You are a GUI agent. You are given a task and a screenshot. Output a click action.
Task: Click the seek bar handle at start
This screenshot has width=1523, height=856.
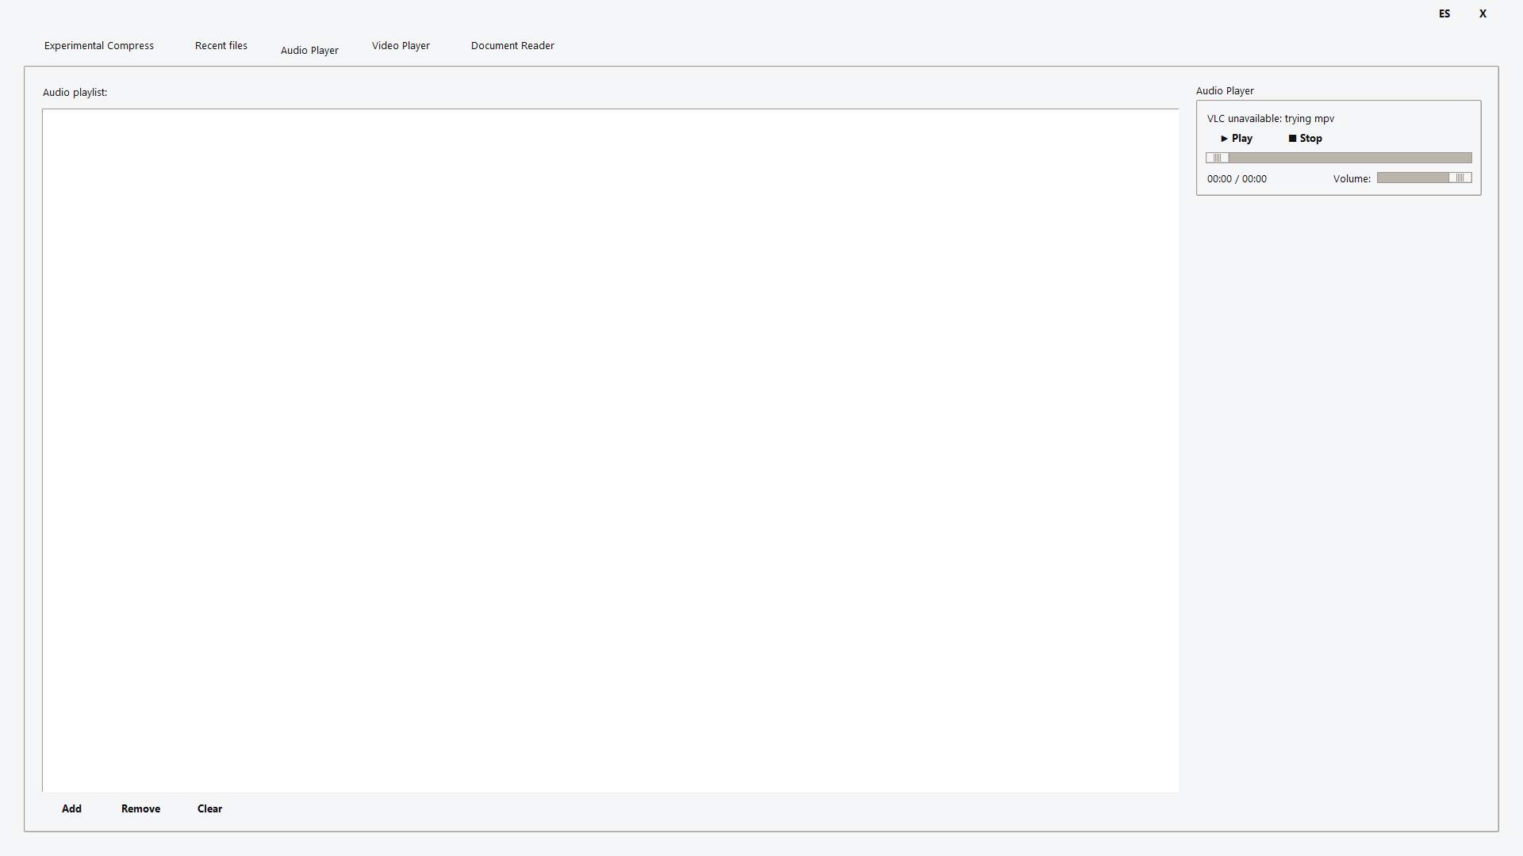[x=1218, y=158]
